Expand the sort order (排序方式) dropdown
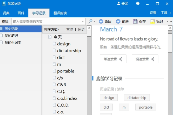The width and height of the screenshot is (173, 115). pyautogui.click(x=52, y=30)
